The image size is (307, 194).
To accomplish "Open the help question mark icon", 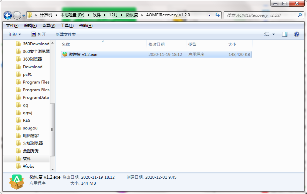I will 297,35.
